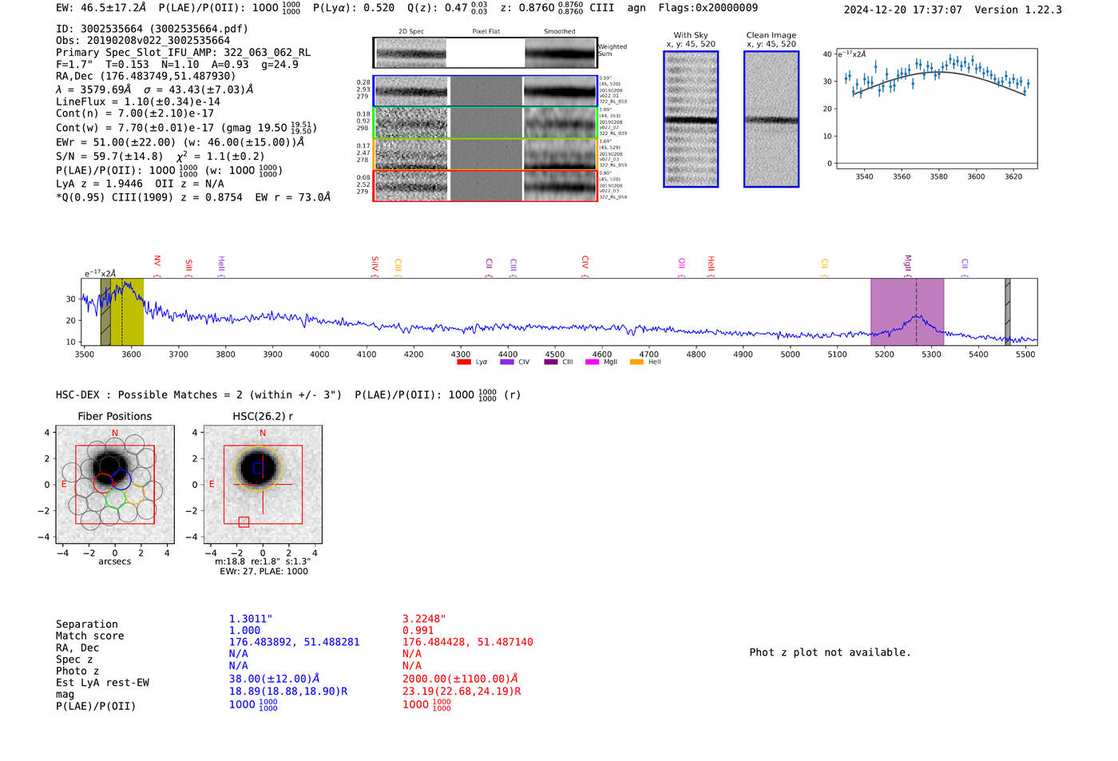Click the 'agn' classification label in header
1118x761 pixels.
pos(636,8)
